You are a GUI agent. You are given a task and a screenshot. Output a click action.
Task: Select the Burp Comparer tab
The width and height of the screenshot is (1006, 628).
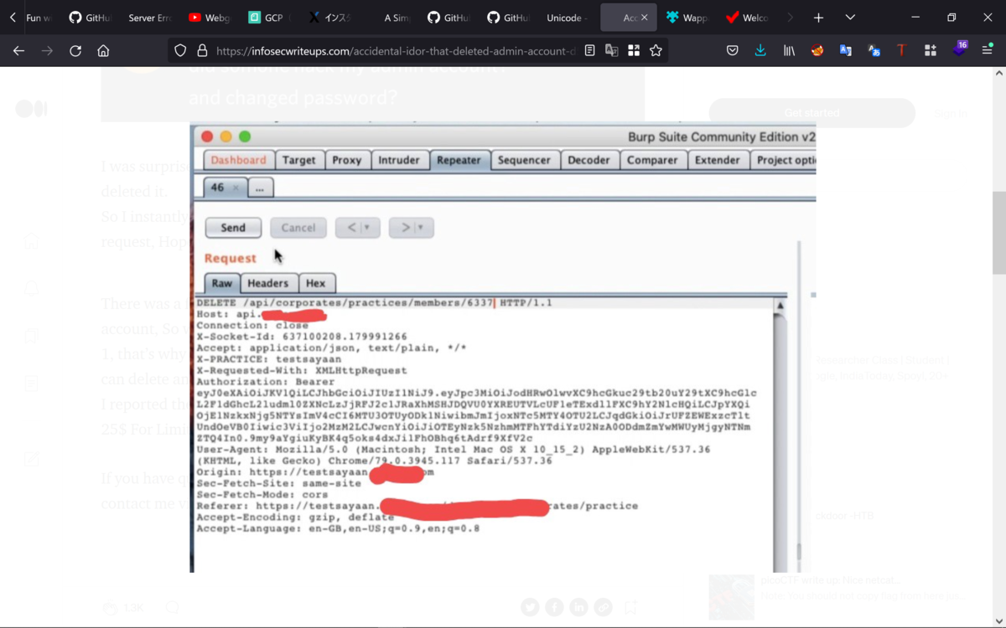pos(652,160)
